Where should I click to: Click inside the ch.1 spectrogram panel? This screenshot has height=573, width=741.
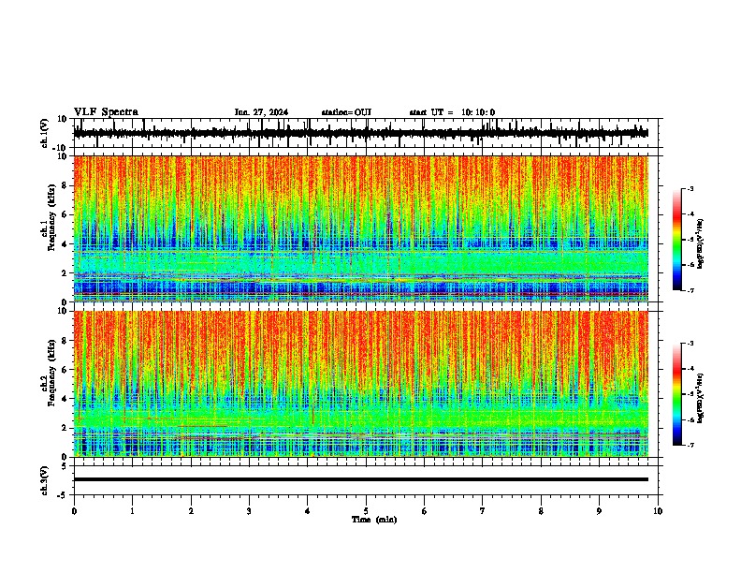tap(361, 228)
